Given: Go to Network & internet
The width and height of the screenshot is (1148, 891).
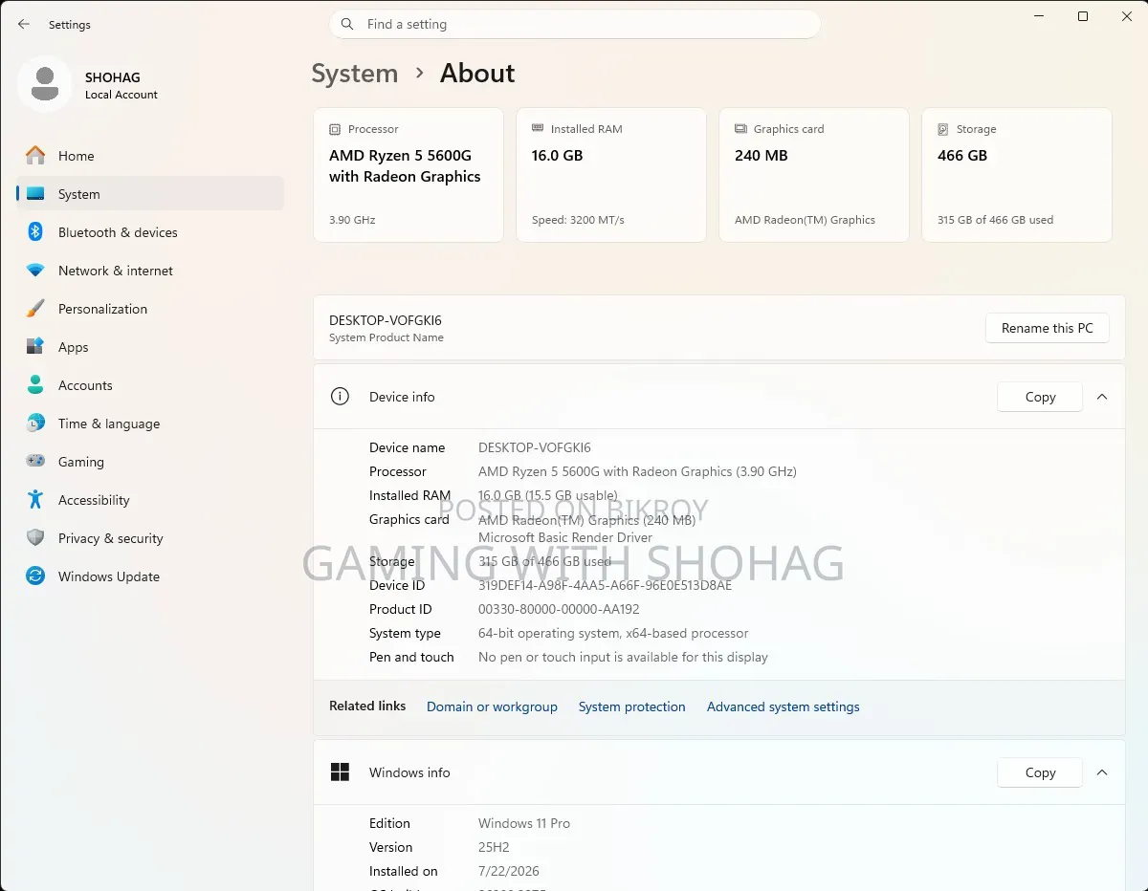Looking at the screenshot, I should (x=150, y=270).
